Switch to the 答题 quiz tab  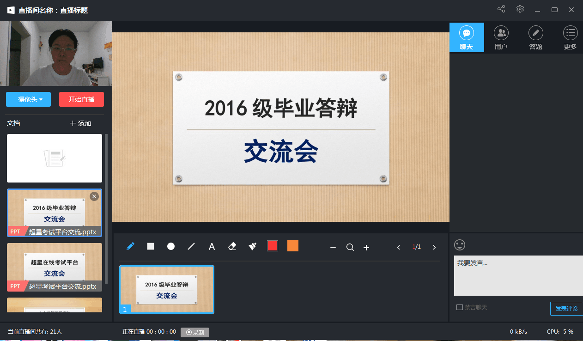pos(535,37)
